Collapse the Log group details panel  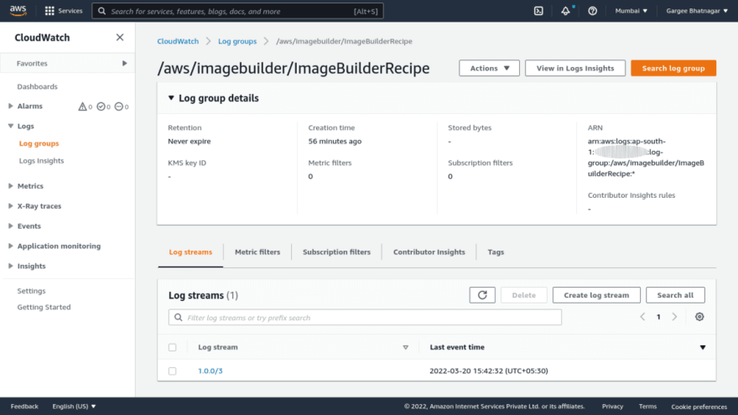pos(171,98)
